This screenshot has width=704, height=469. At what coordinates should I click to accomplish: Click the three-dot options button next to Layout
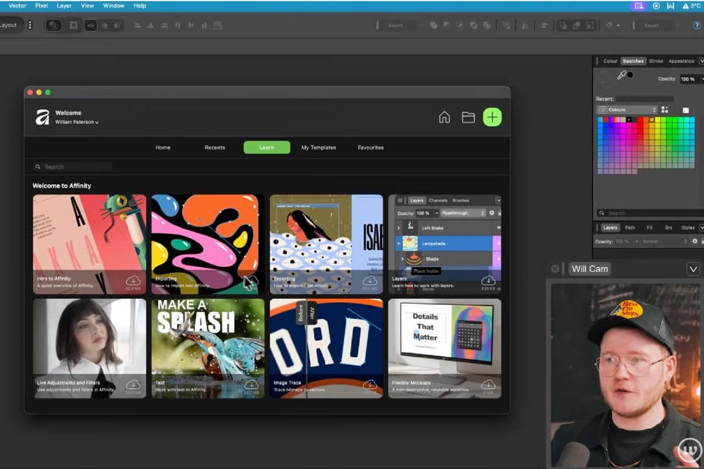(x=30, y=25)
